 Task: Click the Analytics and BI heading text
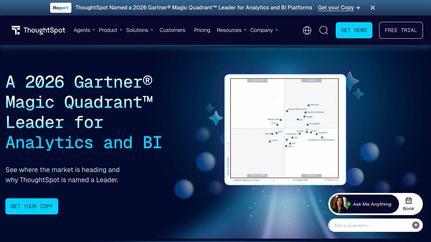point(84,143)
